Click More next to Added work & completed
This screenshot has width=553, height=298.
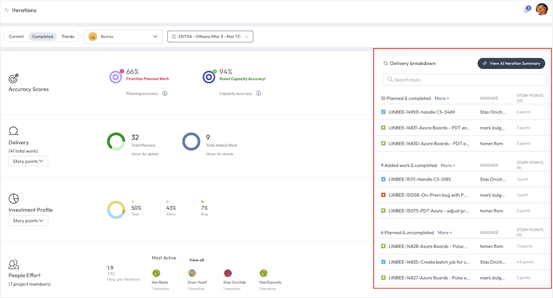coord(448,165)
